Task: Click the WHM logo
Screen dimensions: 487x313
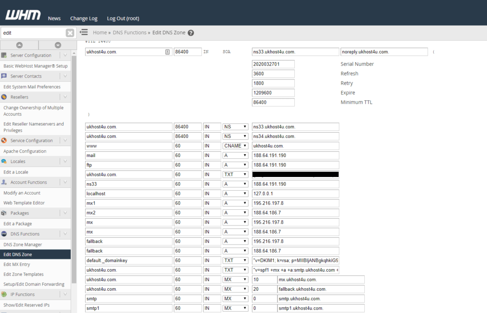Action: 23,15
